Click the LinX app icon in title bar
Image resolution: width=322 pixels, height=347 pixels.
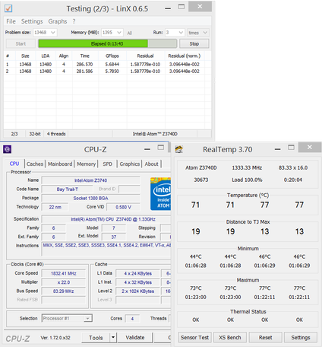coord(8,8)
